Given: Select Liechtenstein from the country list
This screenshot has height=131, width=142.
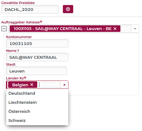Looking at the screenshot, I should click(37, 102).
